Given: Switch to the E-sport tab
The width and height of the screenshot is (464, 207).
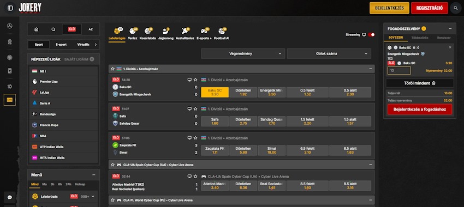Looking at the screenshot, I should 61,45.
